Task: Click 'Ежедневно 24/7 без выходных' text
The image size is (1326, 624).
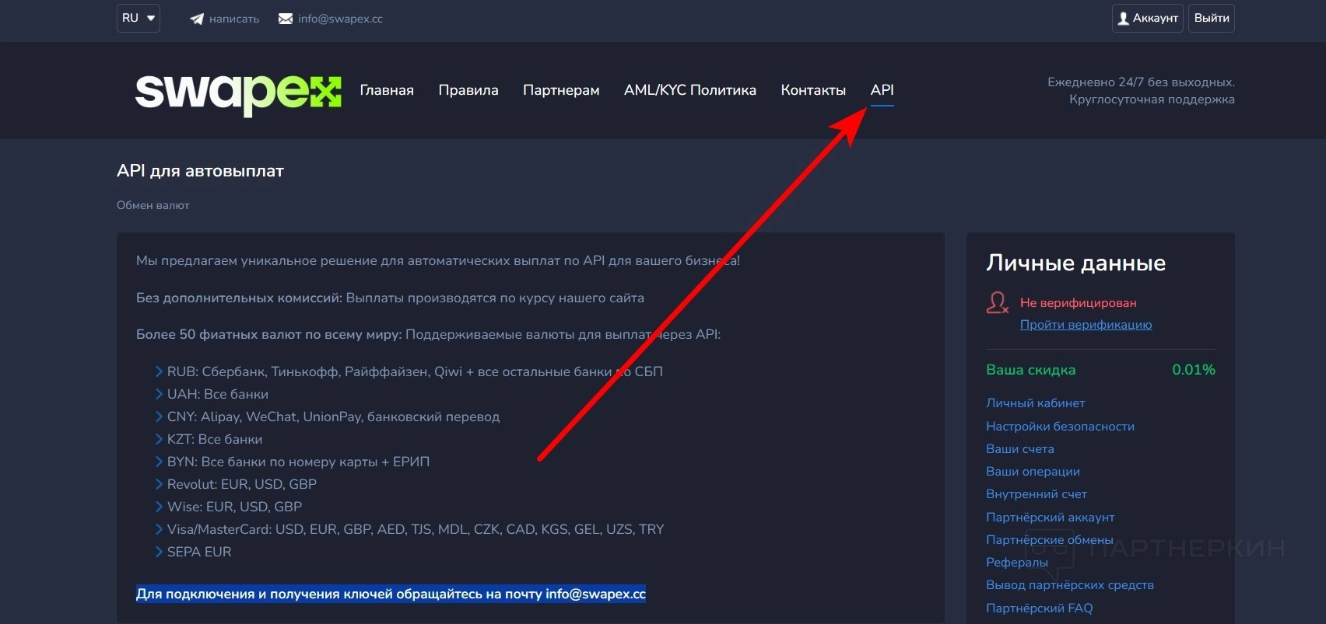Action: click(1141, 82)
